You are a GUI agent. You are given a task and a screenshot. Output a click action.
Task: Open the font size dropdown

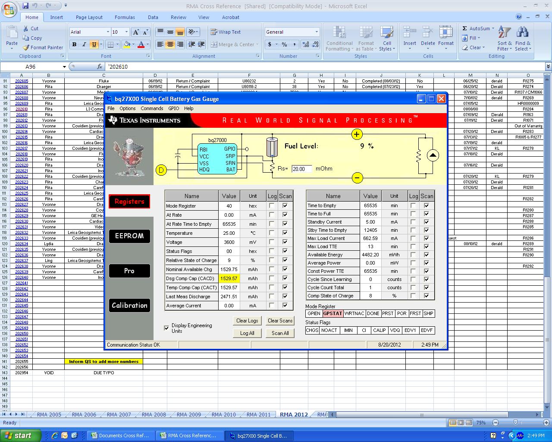pyautogui.click(x=126, y=32)
